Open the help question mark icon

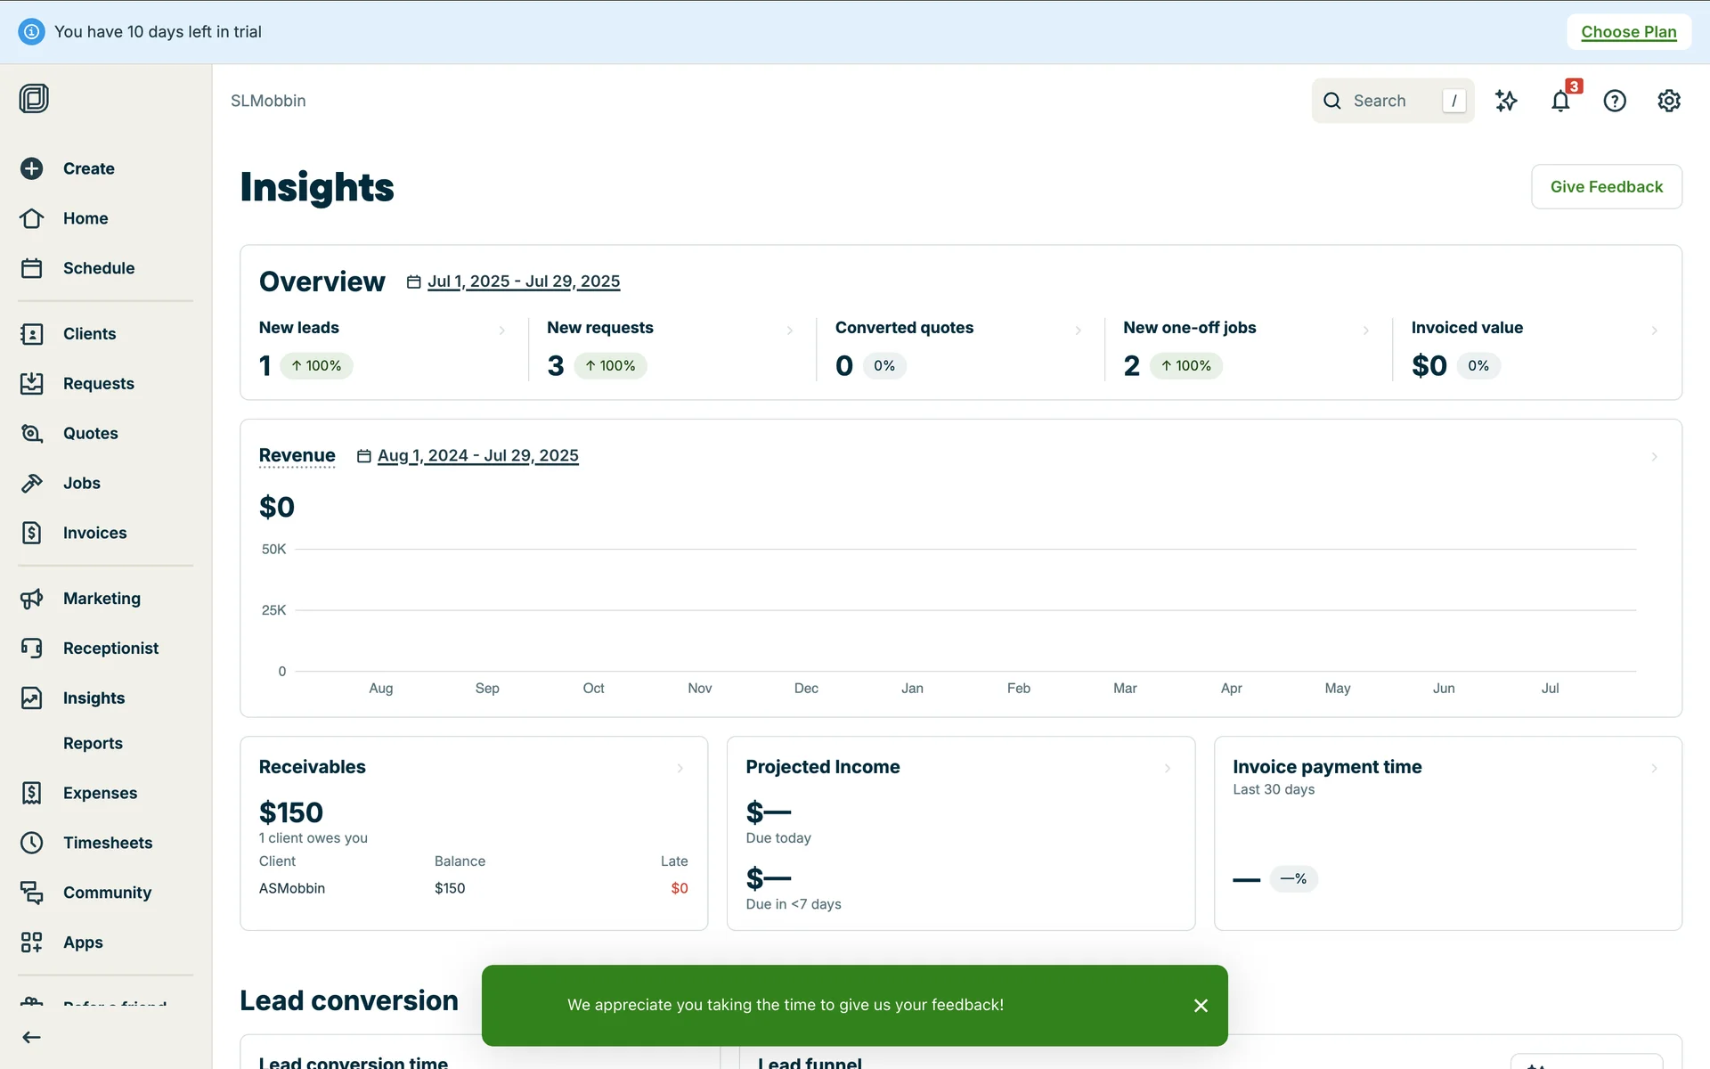click(x=1615, y=101)
